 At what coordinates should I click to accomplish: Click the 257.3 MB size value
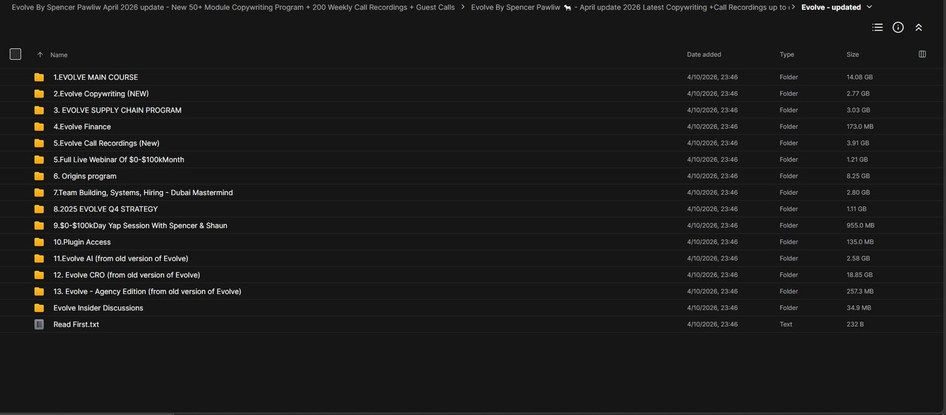click(860, 291)
